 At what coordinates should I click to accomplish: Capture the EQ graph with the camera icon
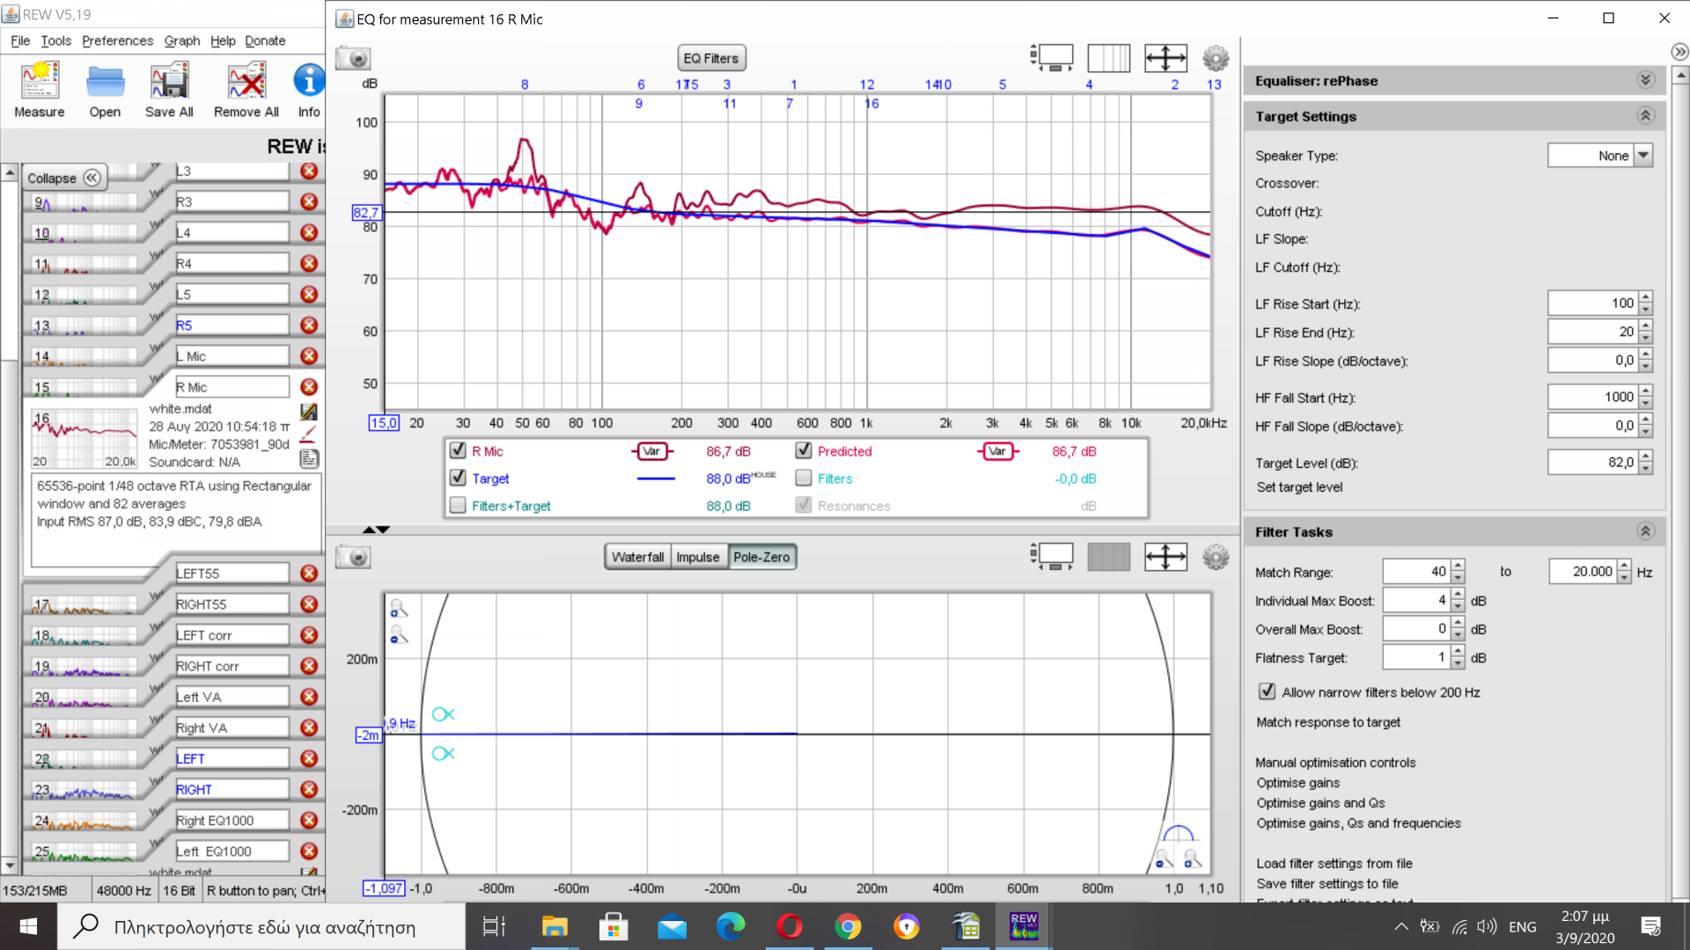coord(354,59)
